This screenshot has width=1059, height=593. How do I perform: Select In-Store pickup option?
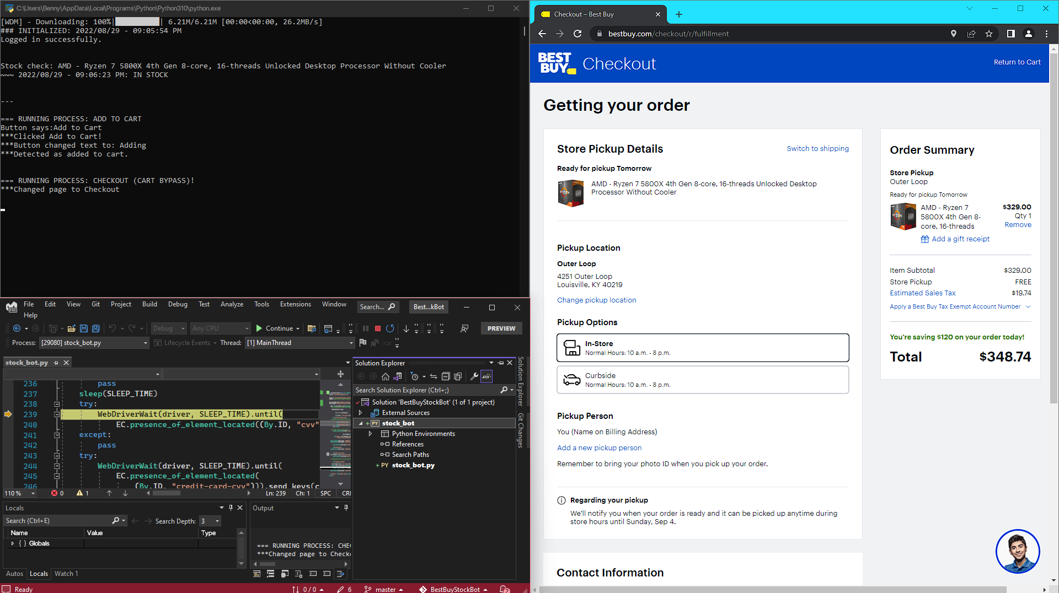point(703,348)
